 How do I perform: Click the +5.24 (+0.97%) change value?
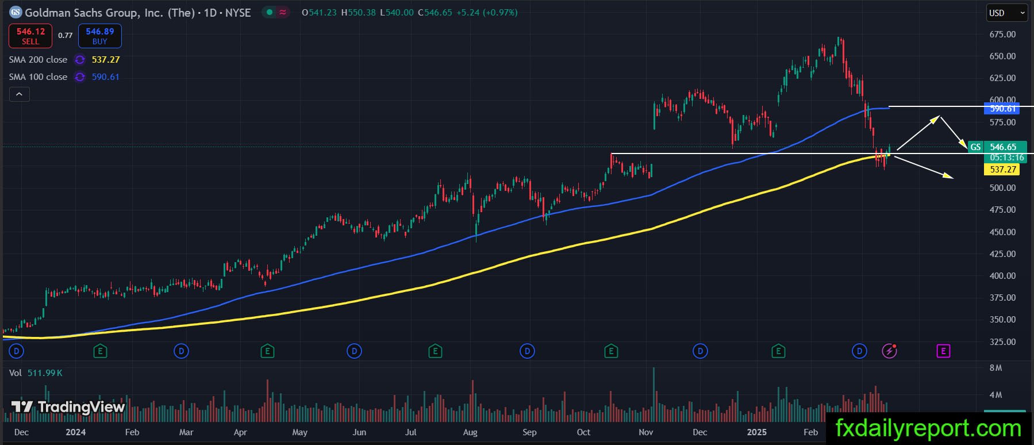[487, 13]
